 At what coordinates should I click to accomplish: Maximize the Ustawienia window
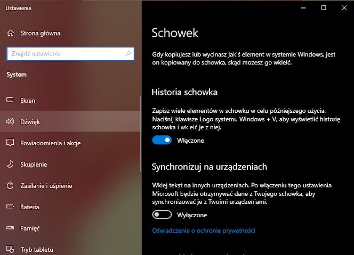coord(324,8)
